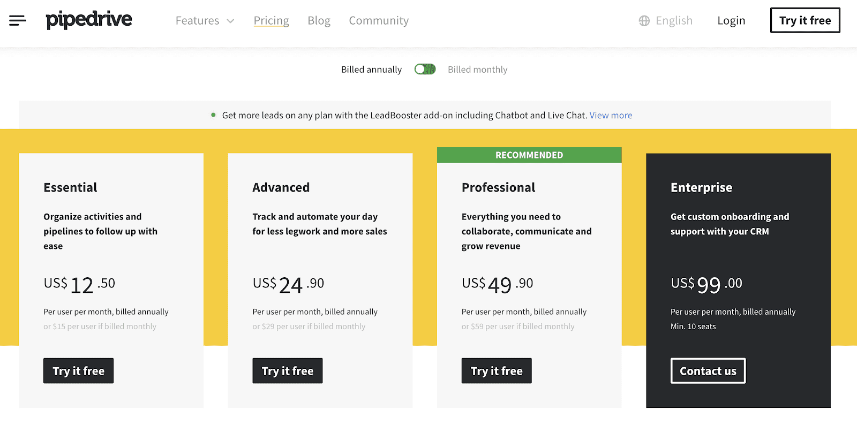Click the Advanced plan title
Image resolution: width=857 pixels, height=433 pixels.
[x=281, y=187]
